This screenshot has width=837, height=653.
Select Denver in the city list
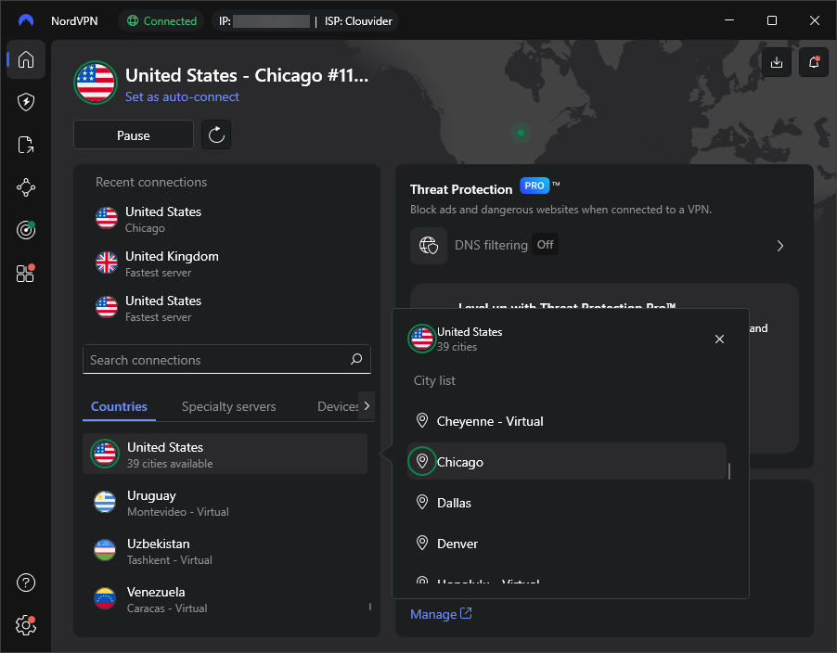tap(567, 544)
